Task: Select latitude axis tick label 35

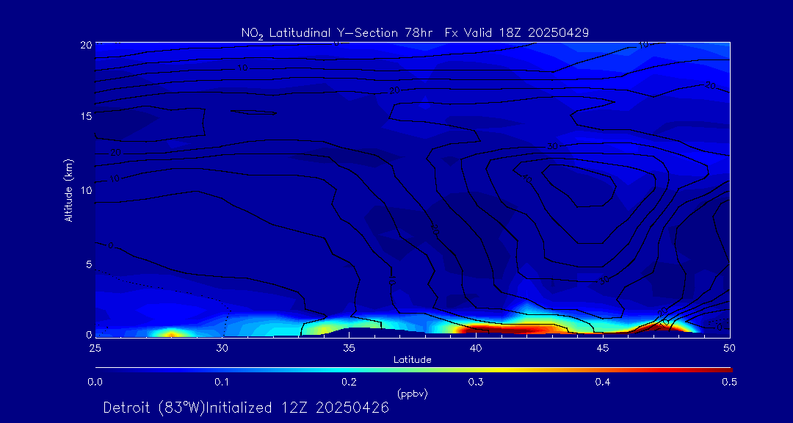Action: point(349,348)
